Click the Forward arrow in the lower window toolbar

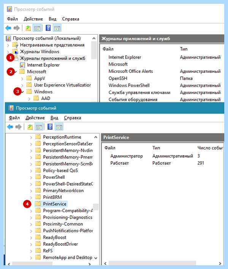[x=19, y=127]
